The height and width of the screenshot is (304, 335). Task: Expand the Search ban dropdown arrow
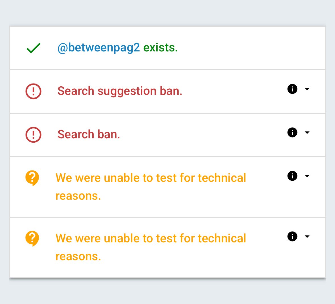(307, 132)
